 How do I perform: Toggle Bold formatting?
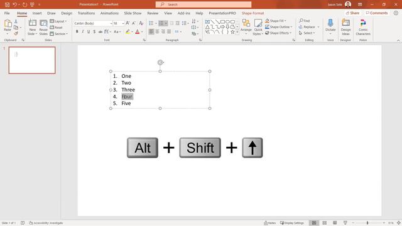pyautogui.click(x=77, y=31)
